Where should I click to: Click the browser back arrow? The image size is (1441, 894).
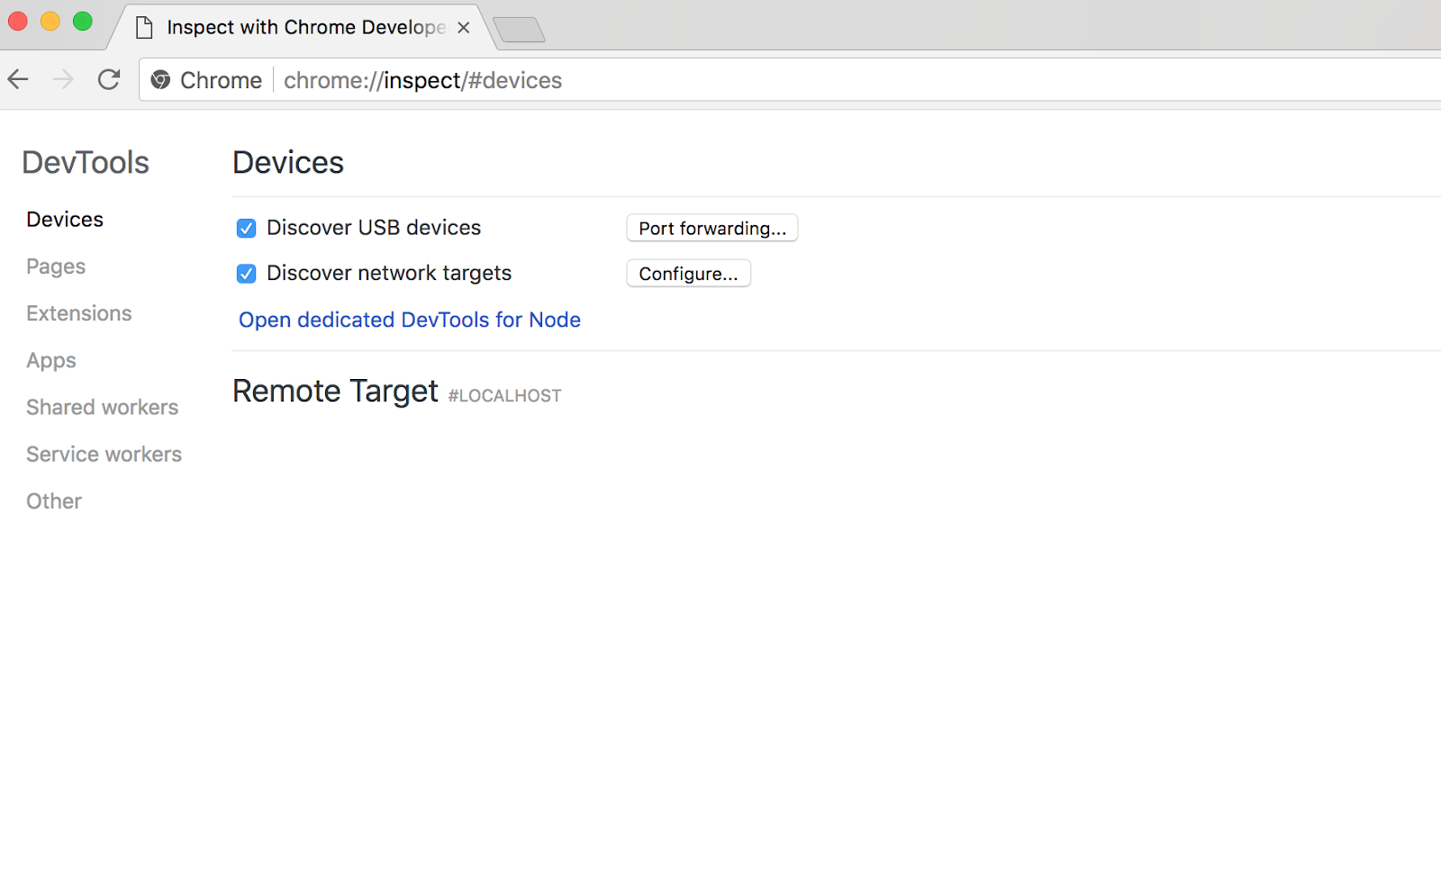point(18,80)
